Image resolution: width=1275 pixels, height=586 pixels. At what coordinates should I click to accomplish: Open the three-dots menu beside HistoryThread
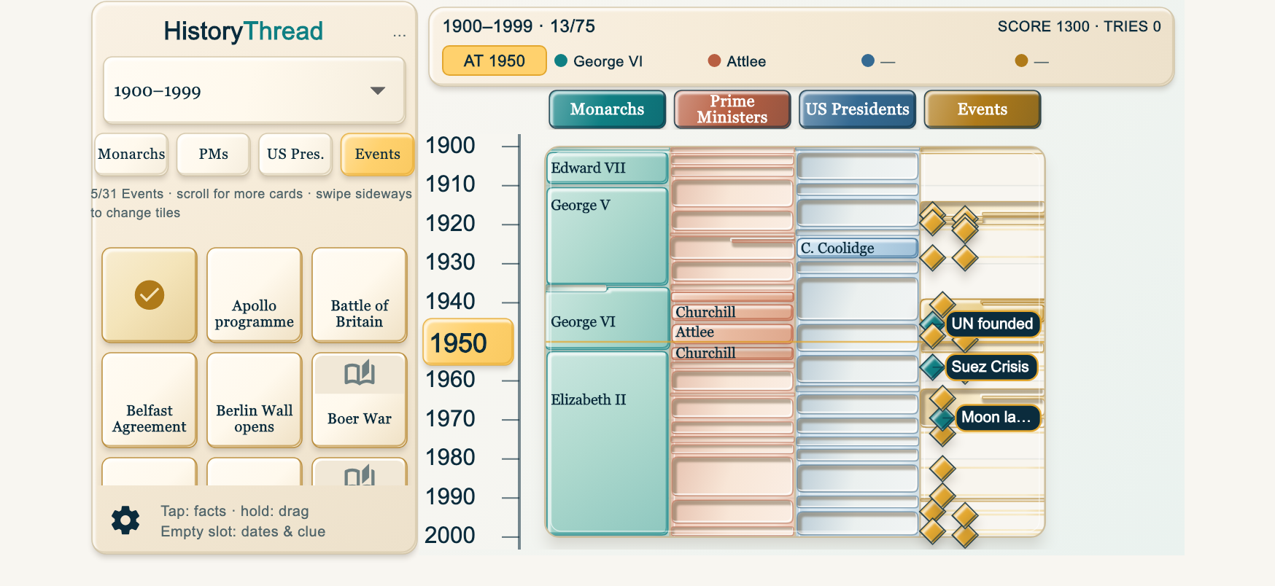tap(399, 35)
